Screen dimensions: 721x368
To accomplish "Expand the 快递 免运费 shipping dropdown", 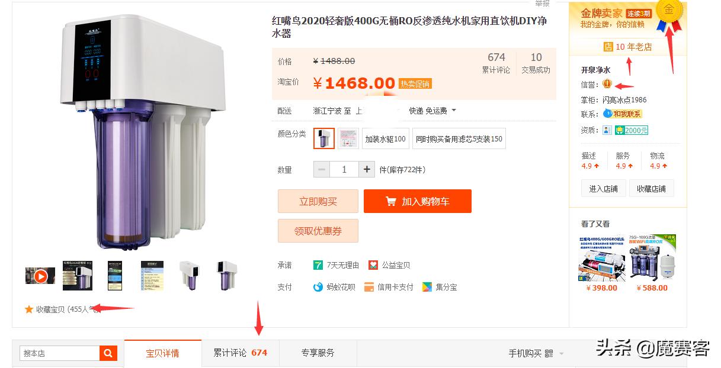I will pos(454,111).
